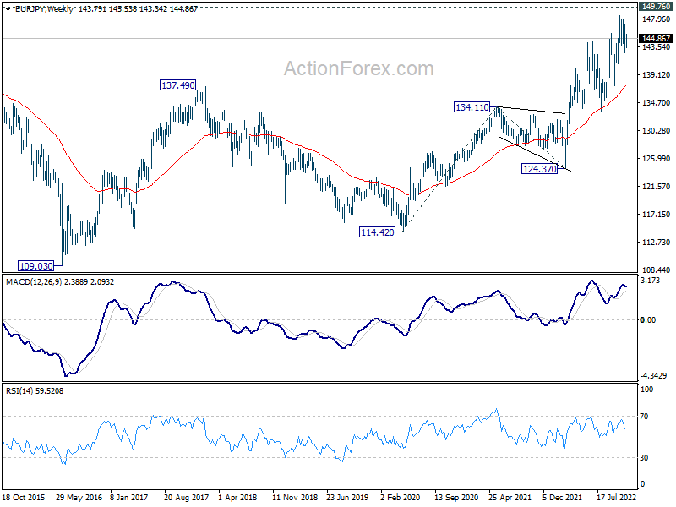This screenshot has height=507, width=676.
Task: Click the 130.280 price axis value
Action: point(657,131)
